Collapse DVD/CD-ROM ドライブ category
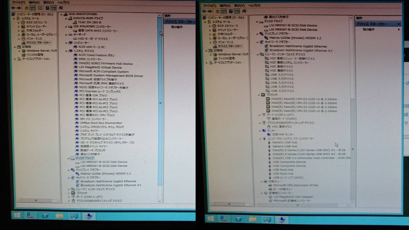This screenshot has width=409, height=230. [65, 18]
